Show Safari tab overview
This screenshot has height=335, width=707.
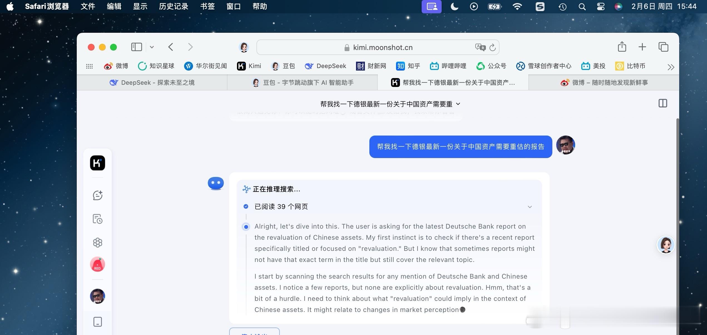click(663, 47)
